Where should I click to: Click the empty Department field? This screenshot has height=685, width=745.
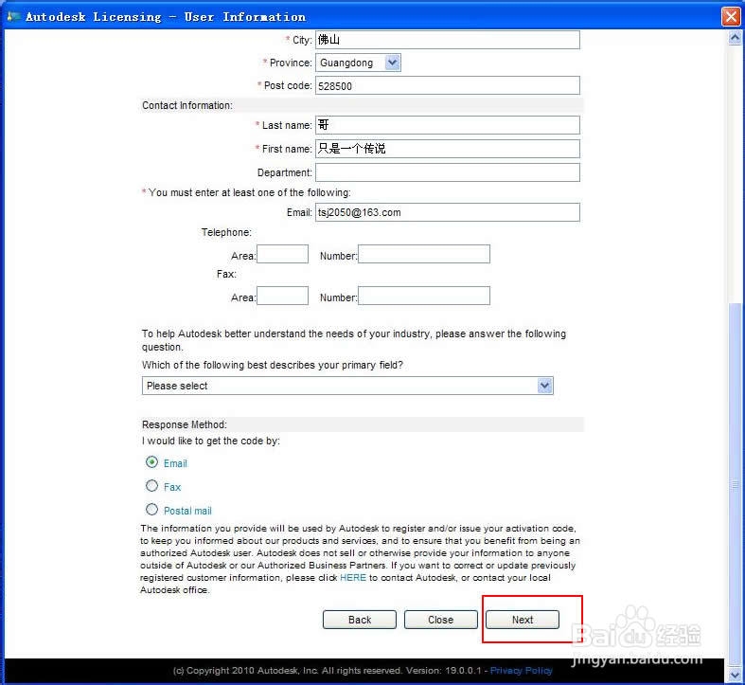[x=447, y=172]
